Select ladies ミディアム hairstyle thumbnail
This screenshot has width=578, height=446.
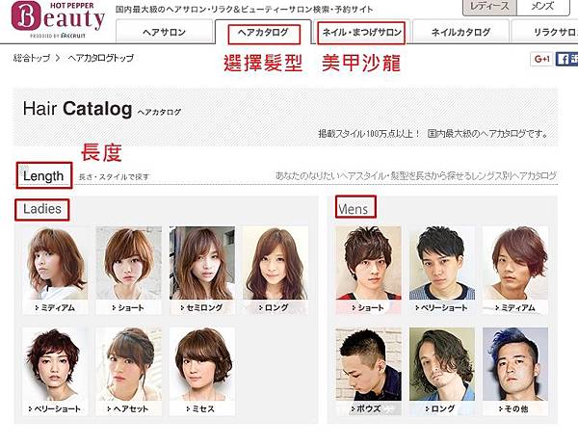55,270
